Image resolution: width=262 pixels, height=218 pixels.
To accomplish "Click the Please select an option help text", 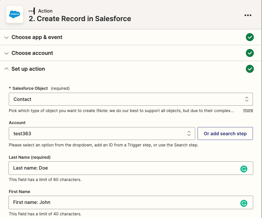I will [x=103, y=145].
